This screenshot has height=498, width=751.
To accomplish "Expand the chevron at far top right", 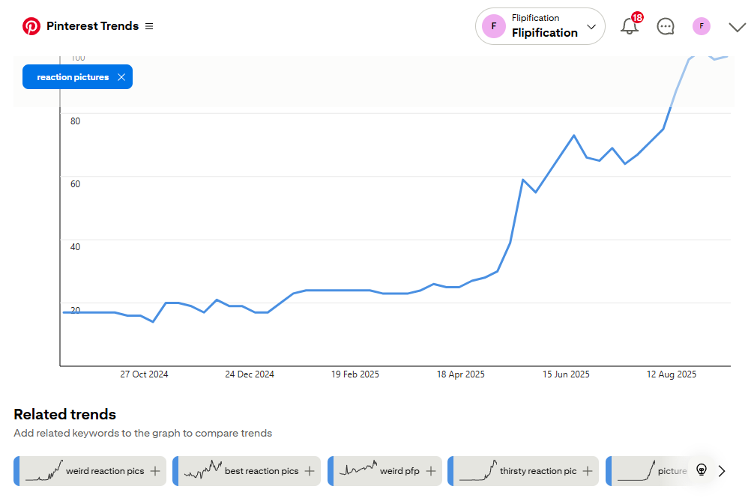I will click(737, 27).
